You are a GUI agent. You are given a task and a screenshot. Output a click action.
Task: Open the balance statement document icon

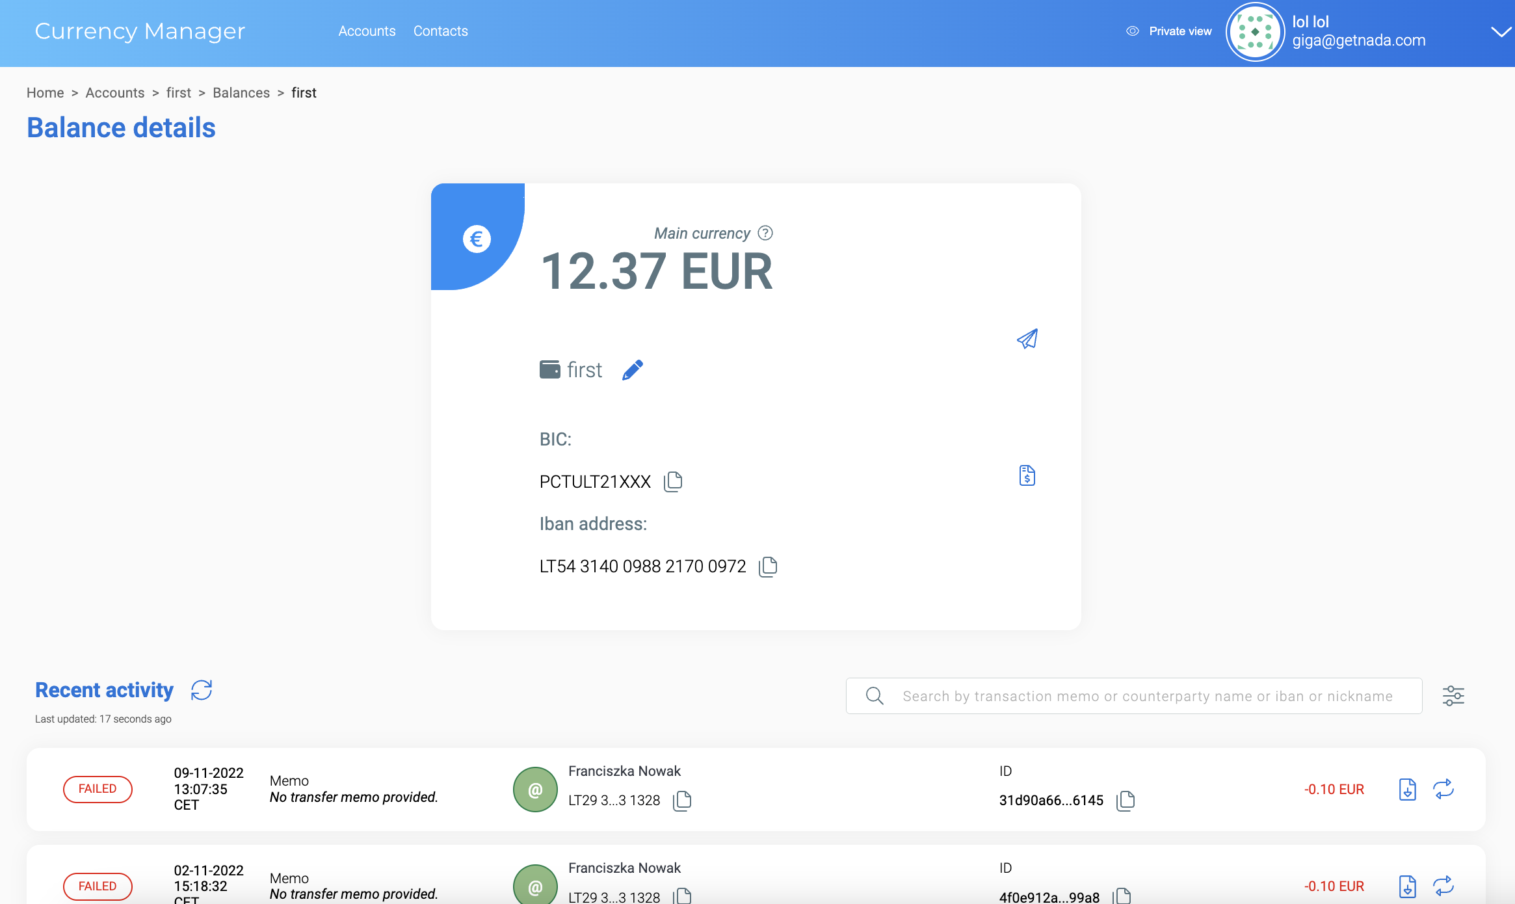click(1027, 475)
